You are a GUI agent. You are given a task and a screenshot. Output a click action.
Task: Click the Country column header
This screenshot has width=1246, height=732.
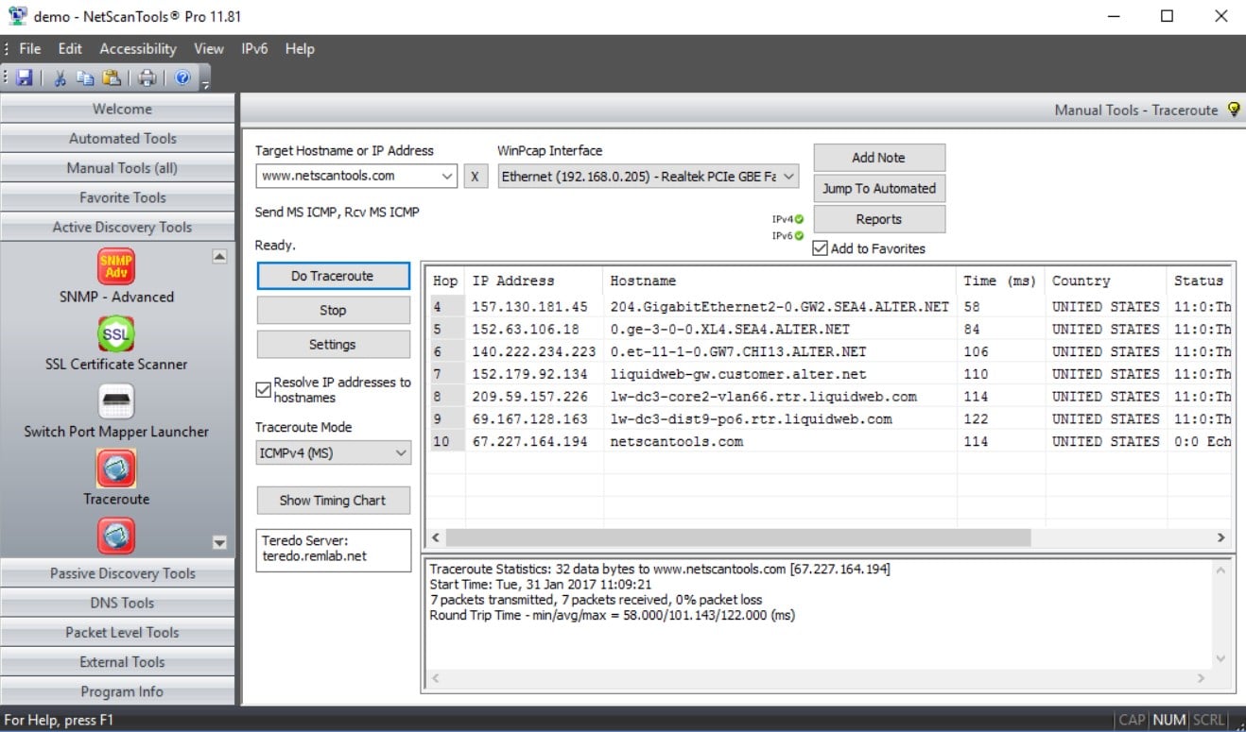[x=1105, y=281]
